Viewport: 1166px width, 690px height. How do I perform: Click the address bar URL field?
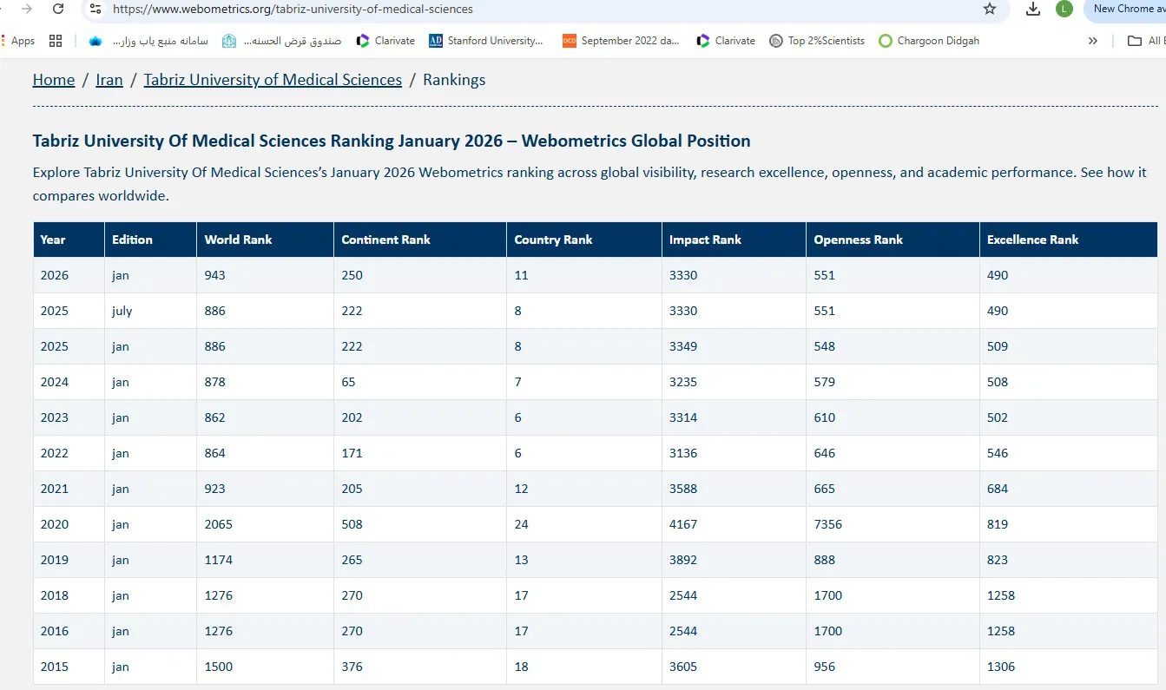(x=521, y=10)
